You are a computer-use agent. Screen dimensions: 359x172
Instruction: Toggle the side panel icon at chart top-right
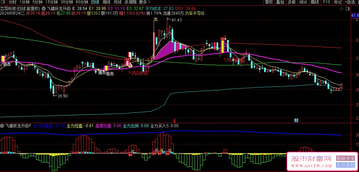(348, 9)
